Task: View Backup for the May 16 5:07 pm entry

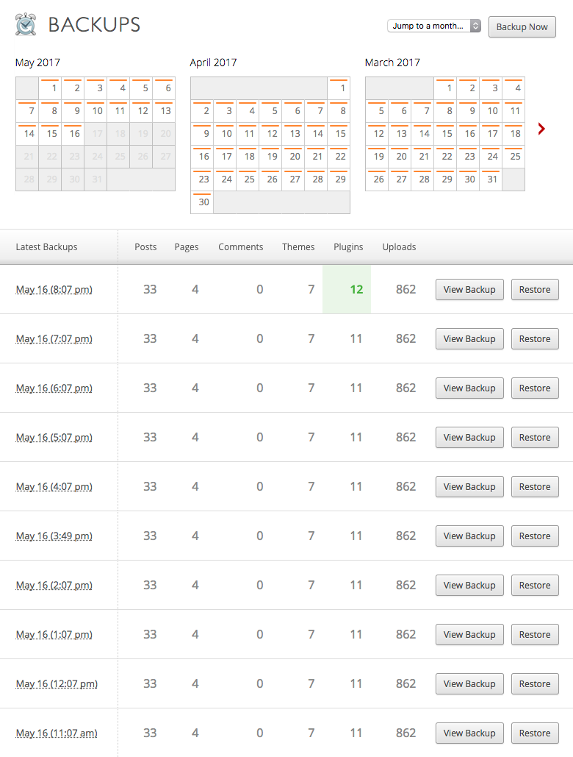Action: (469, 438)
